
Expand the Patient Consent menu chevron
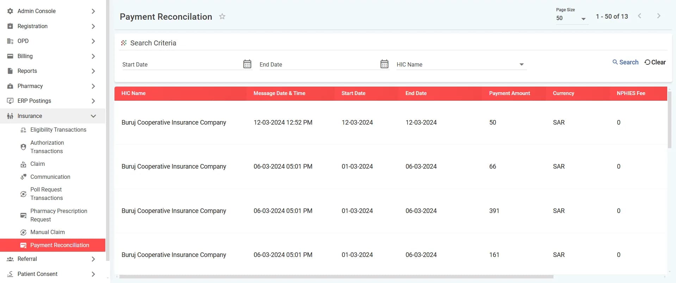[93, 274]
